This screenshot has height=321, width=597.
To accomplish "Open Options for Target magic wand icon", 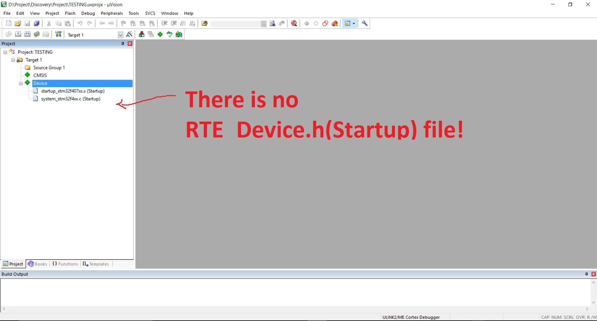I will point(129,35).
